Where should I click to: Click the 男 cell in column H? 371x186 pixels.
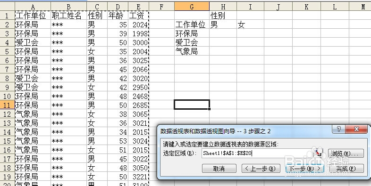point(223,24)
